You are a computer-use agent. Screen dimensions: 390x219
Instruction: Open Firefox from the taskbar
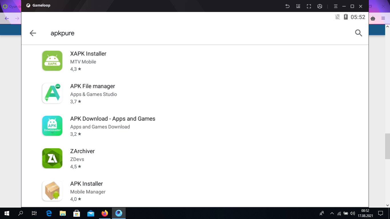point(105,213)
